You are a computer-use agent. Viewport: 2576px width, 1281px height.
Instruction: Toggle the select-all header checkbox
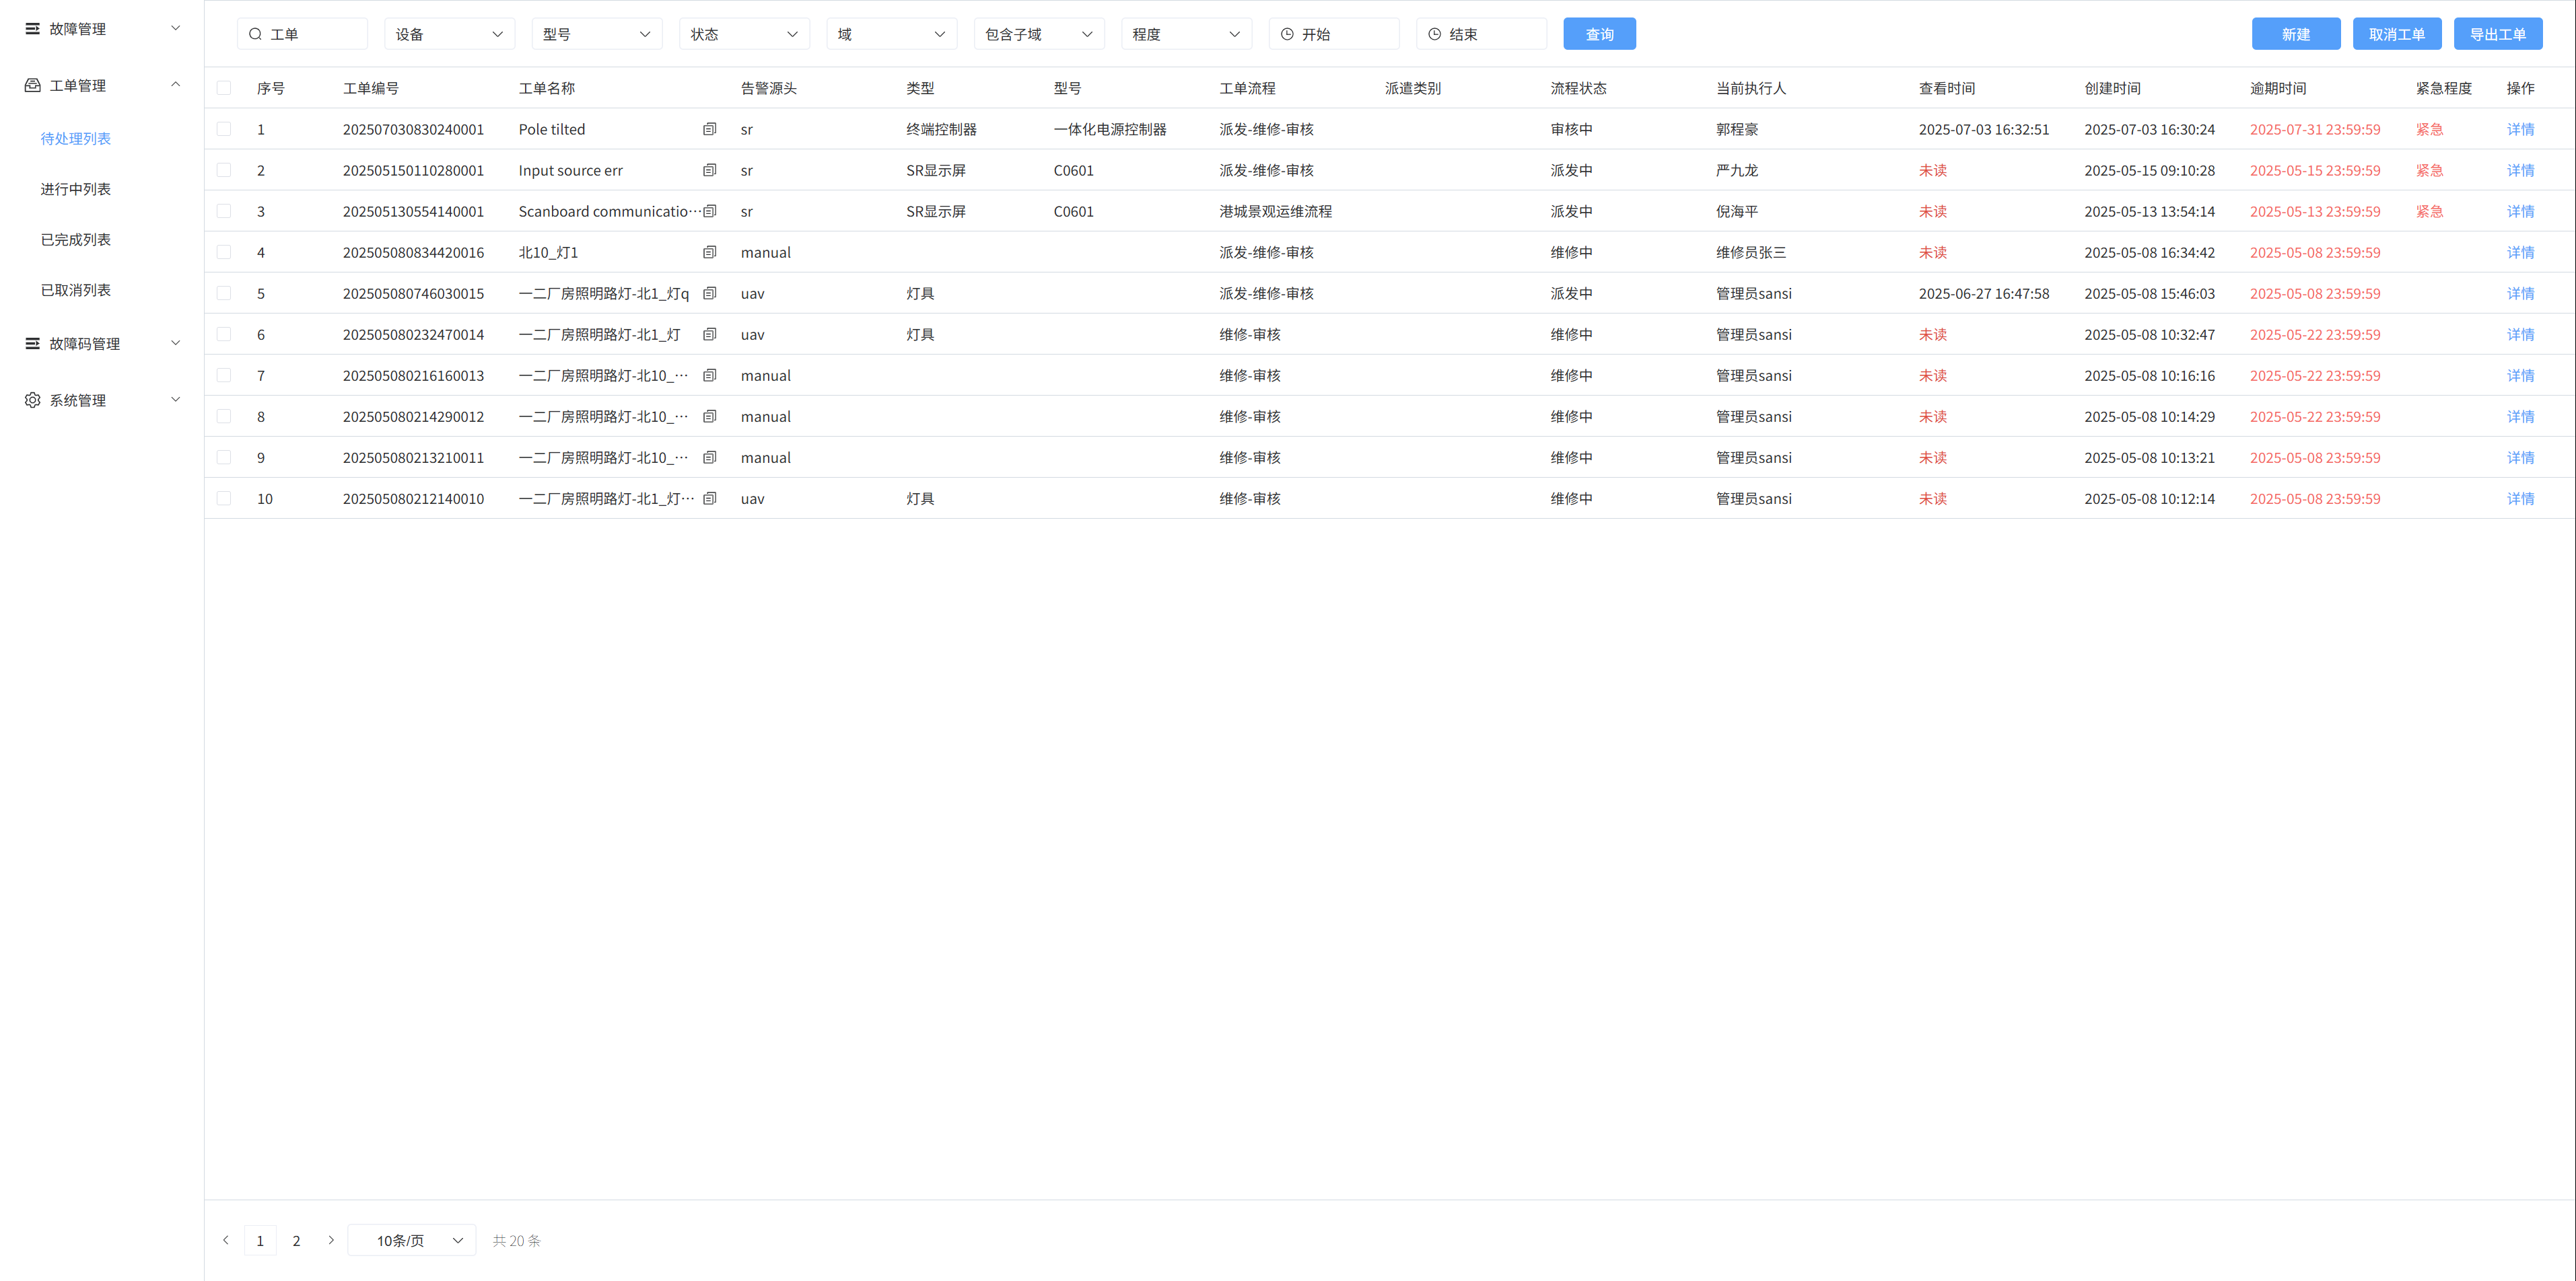[x=224, y=88]
